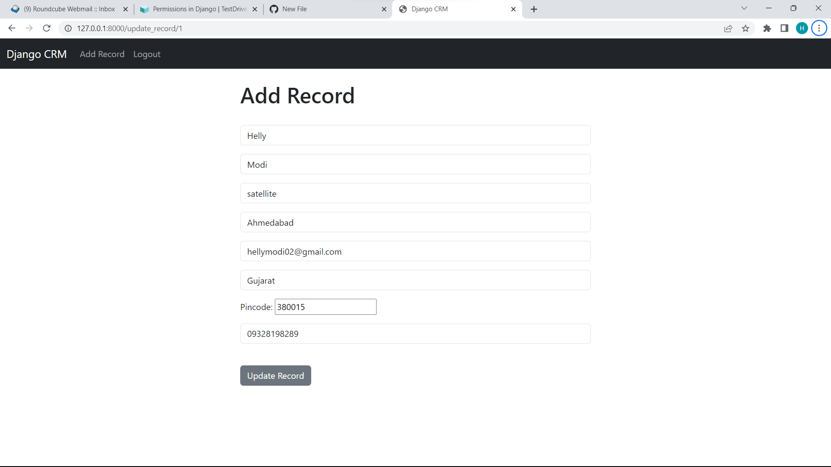Bookmark the page using the star icon
The image size is (831, 467).
746,28
